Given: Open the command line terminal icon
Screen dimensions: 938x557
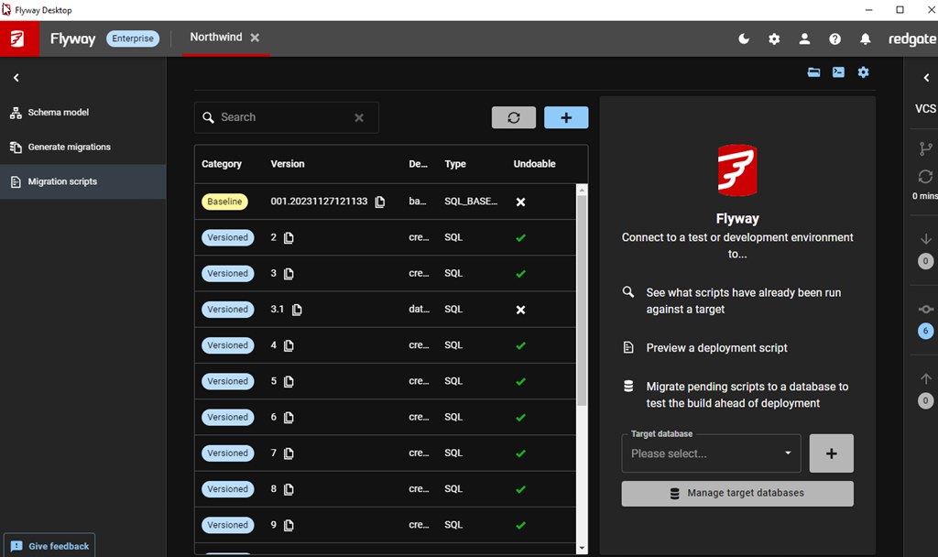Looking at the screenshot, I should coord(838,72).
